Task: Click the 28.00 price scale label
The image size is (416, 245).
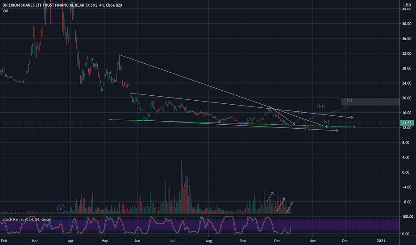Action: [x=407, y=68]
